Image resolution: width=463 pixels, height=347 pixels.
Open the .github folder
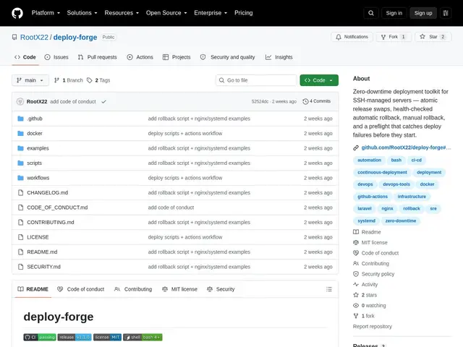[x=35, y=119]
